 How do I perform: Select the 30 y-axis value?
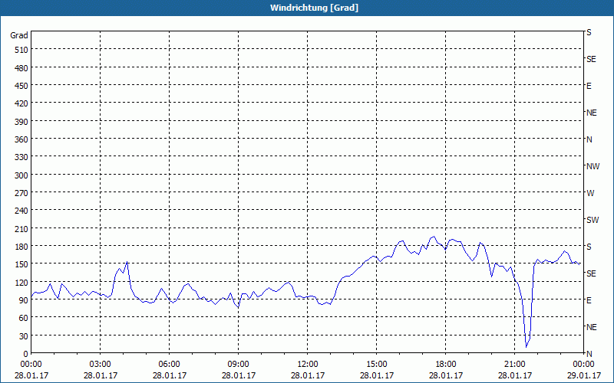[x=24, y=336]
